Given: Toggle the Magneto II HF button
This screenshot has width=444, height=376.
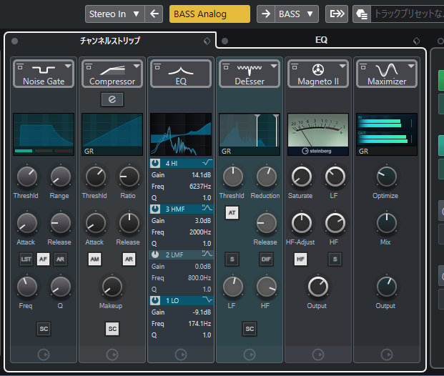Looking at the screenshot, I should click(x=301, y=259).
